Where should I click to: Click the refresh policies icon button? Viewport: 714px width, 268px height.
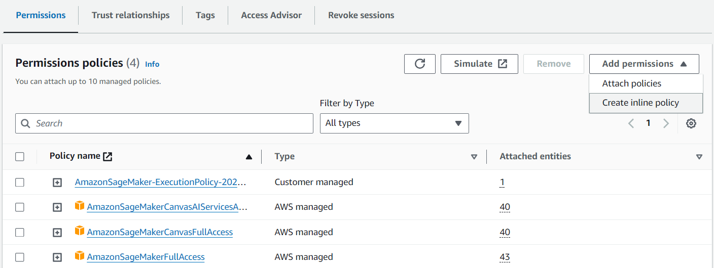pyautogui.click(x=420, y=64)
